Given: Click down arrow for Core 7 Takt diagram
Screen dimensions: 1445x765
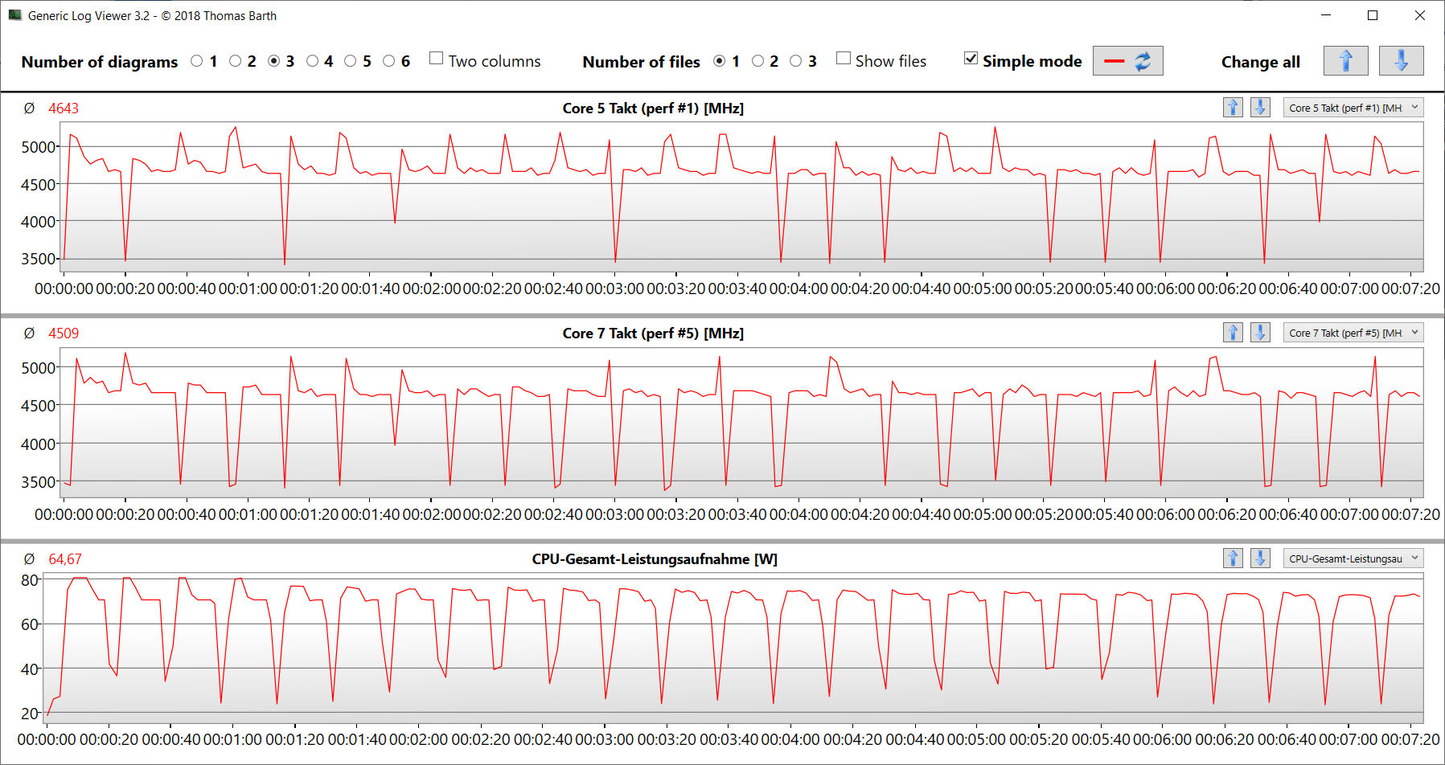Looking at the screenshot, I should 1260,333.
